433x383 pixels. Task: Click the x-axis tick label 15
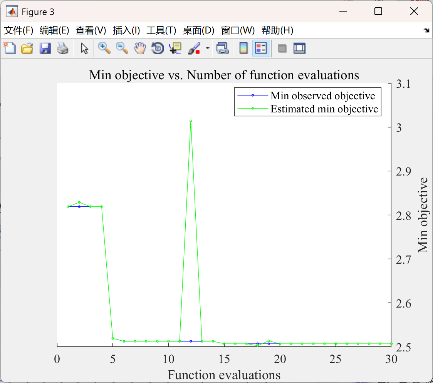224,359
